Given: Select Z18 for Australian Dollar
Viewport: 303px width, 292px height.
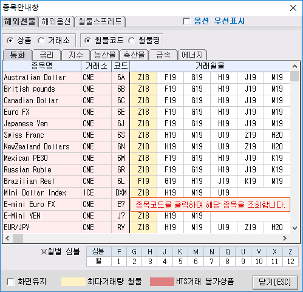Looking at the screenshot, I should tap(143, 78).
